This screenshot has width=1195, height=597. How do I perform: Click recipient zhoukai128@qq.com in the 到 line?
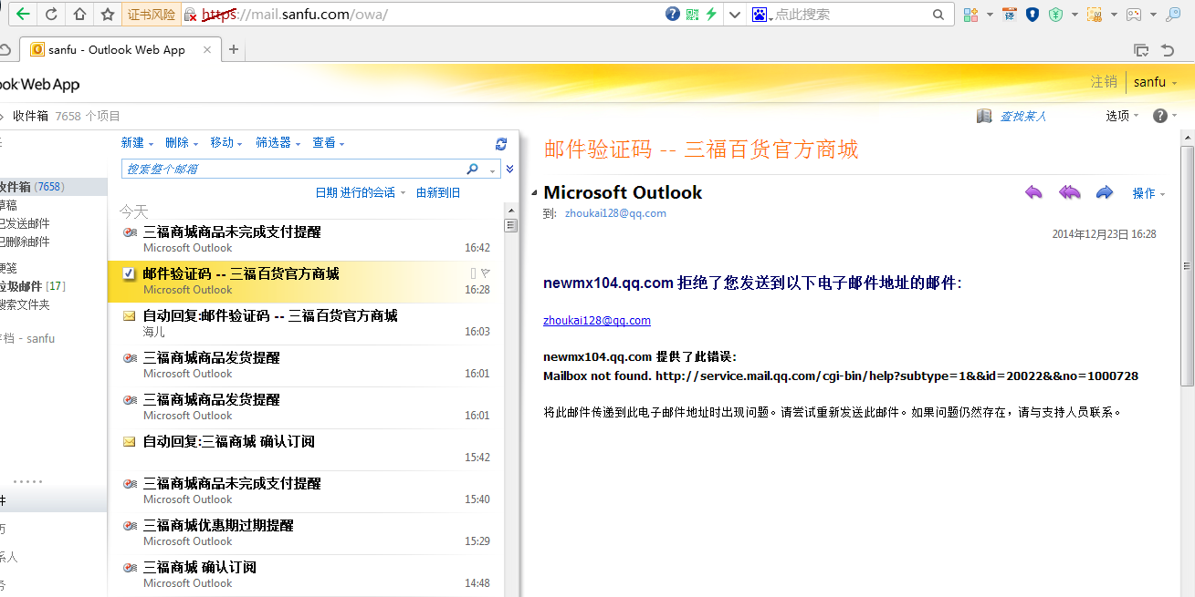click(615, 213)
